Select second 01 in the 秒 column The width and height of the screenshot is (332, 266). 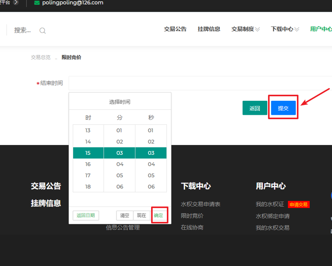point(151,131)
